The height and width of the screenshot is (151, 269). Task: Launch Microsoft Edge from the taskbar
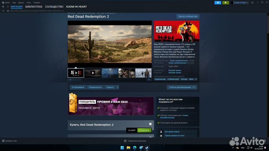(134, 148)
